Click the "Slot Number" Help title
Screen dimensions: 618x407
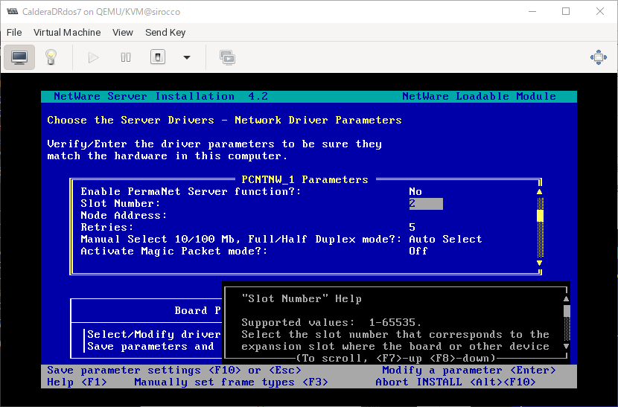coord(302,298)
